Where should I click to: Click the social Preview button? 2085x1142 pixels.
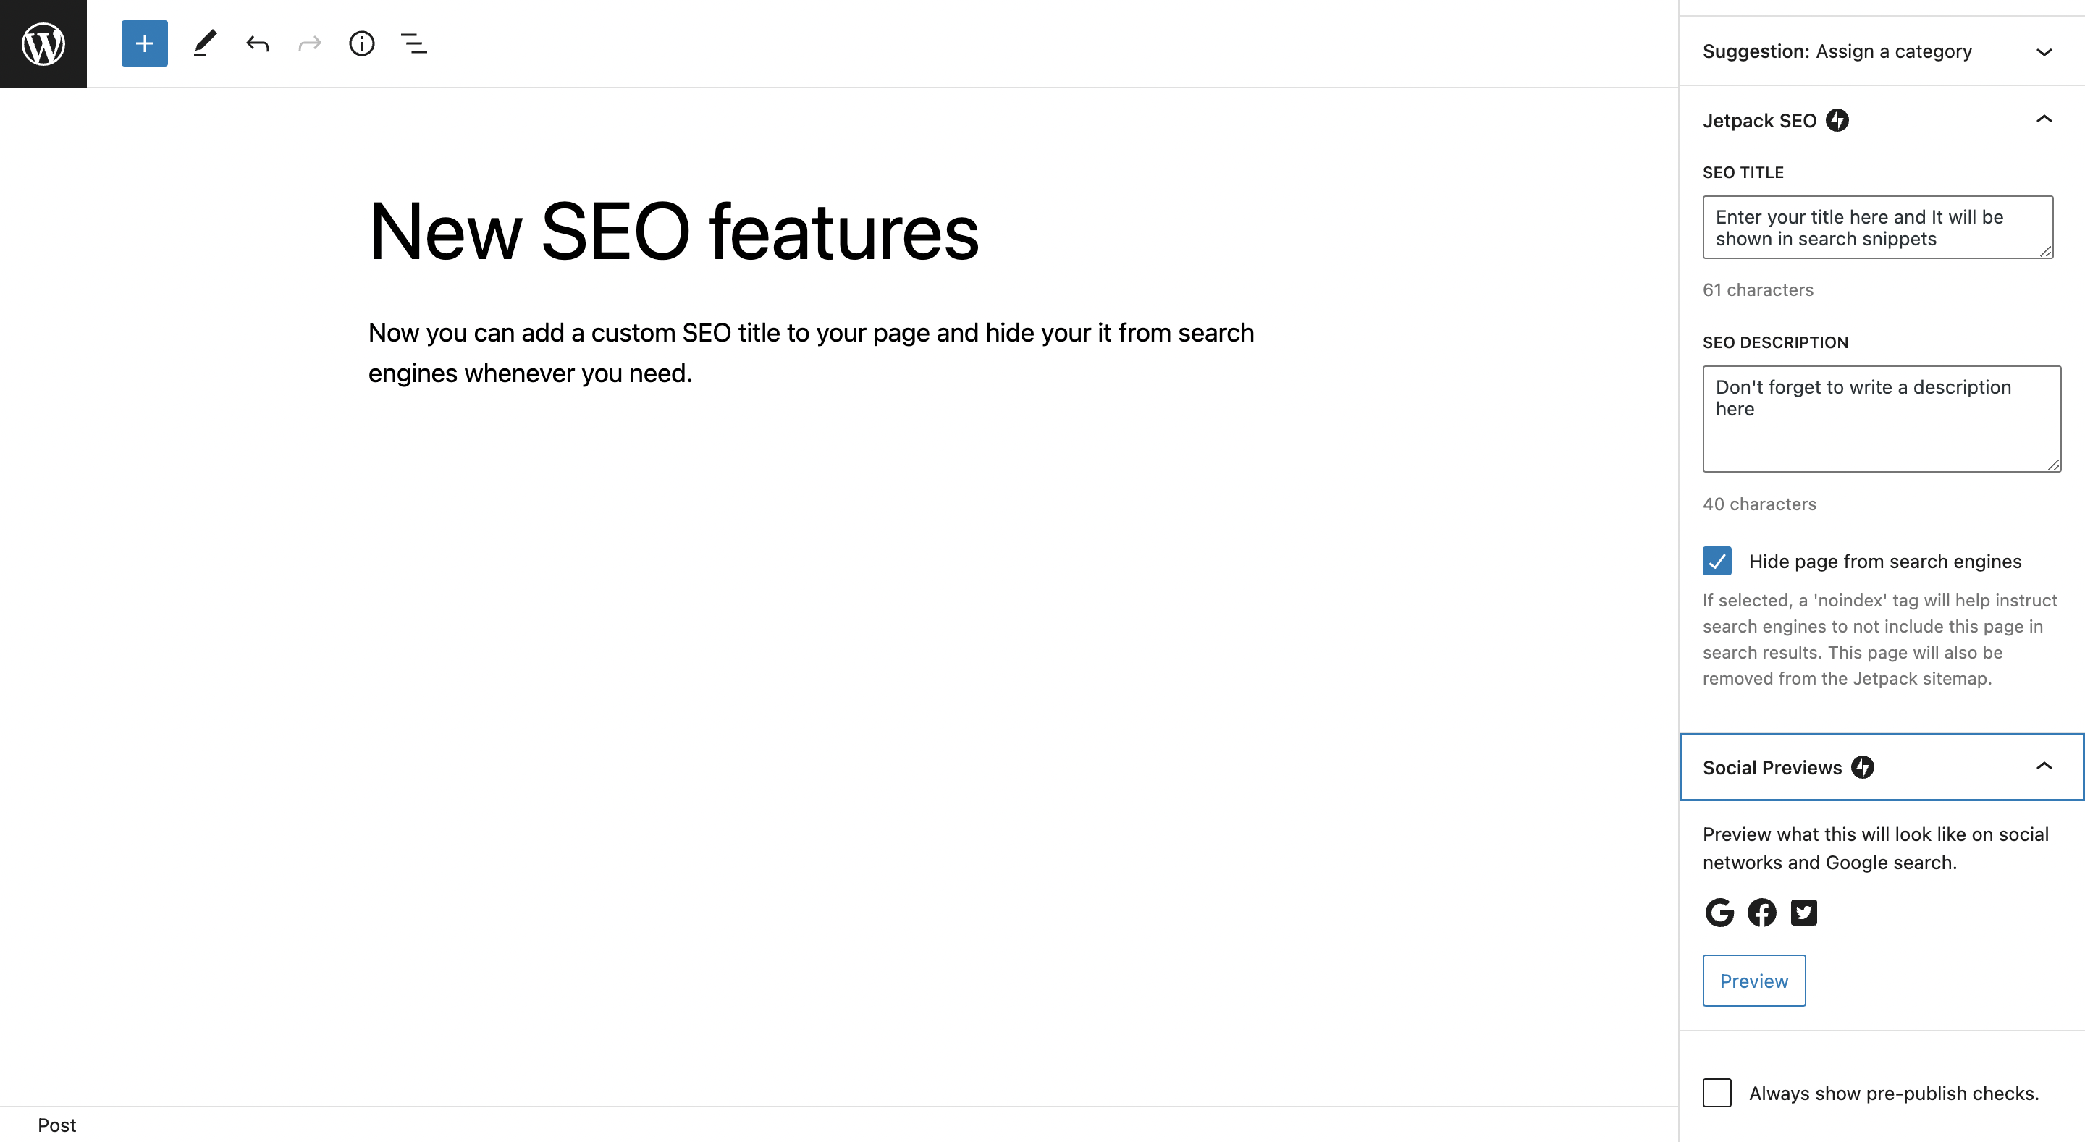tap(1753, 980)
